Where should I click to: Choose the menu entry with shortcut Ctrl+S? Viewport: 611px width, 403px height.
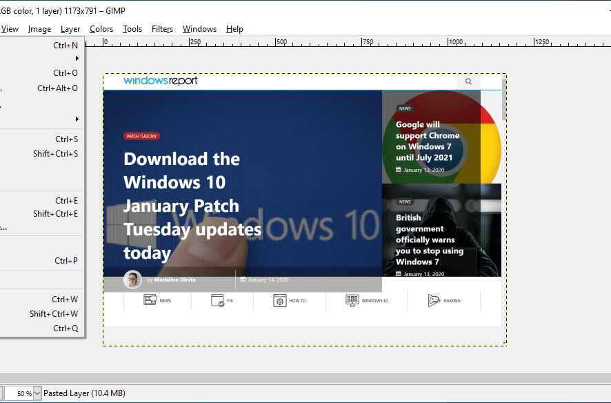pyautogui.click(x=41, y=139)
